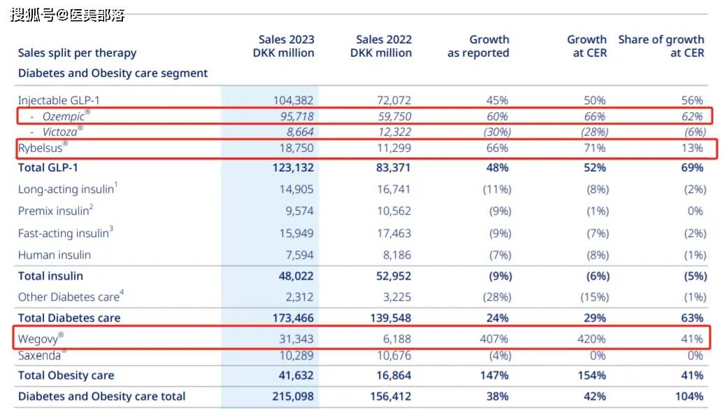Screen dimensions: 722x409
Task: Click Total insulin 2023 sales 48,022
Action: (296, 276)
